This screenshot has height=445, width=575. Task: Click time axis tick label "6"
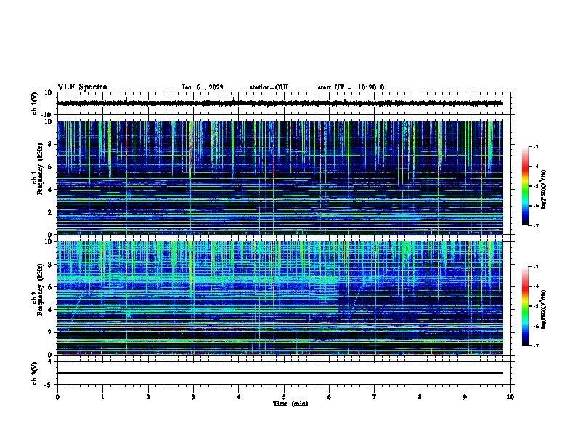[329, 397]
